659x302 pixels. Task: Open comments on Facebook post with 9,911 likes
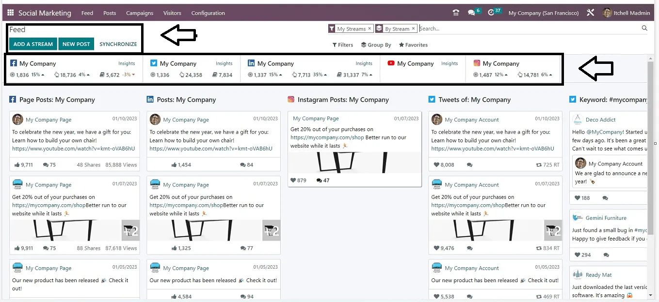[x=49, y=248]
